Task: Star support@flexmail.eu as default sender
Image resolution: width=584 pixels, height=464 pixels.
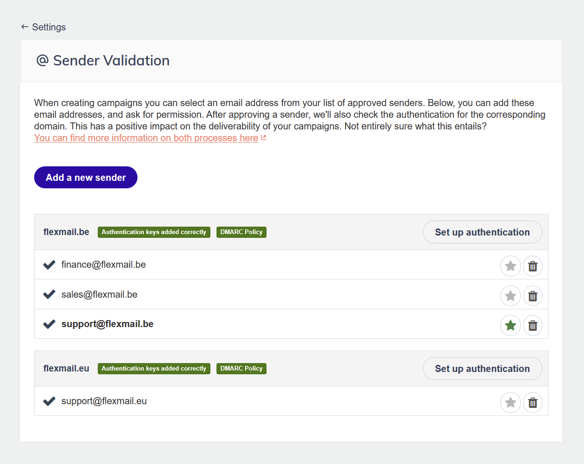Action: [511, 402]
